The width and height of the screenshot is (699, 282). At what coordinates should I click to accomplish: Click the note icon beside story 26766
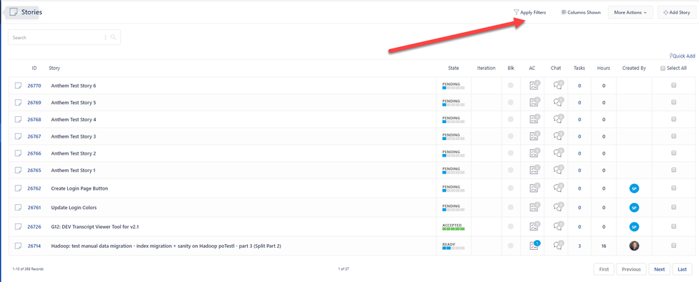pos(18,153)
